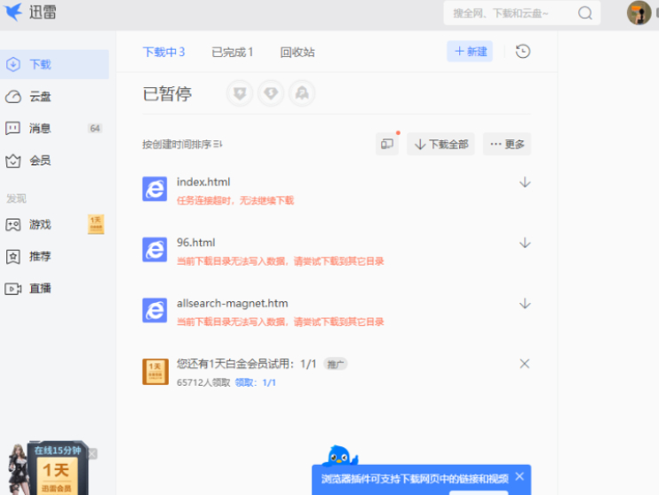Screen dimensions: 659x495
Task: Click the 65712人领取 text
Action: [x=203, y=382]
